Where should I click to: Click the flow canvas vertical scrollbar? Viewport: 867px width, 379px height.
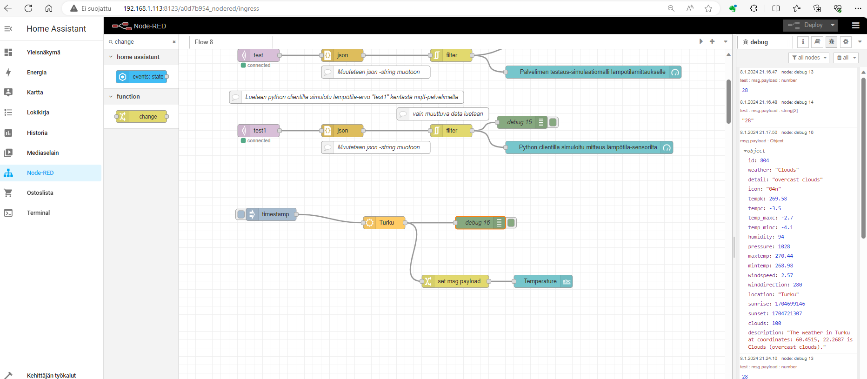pyautogui.click(x=729, y=101)
